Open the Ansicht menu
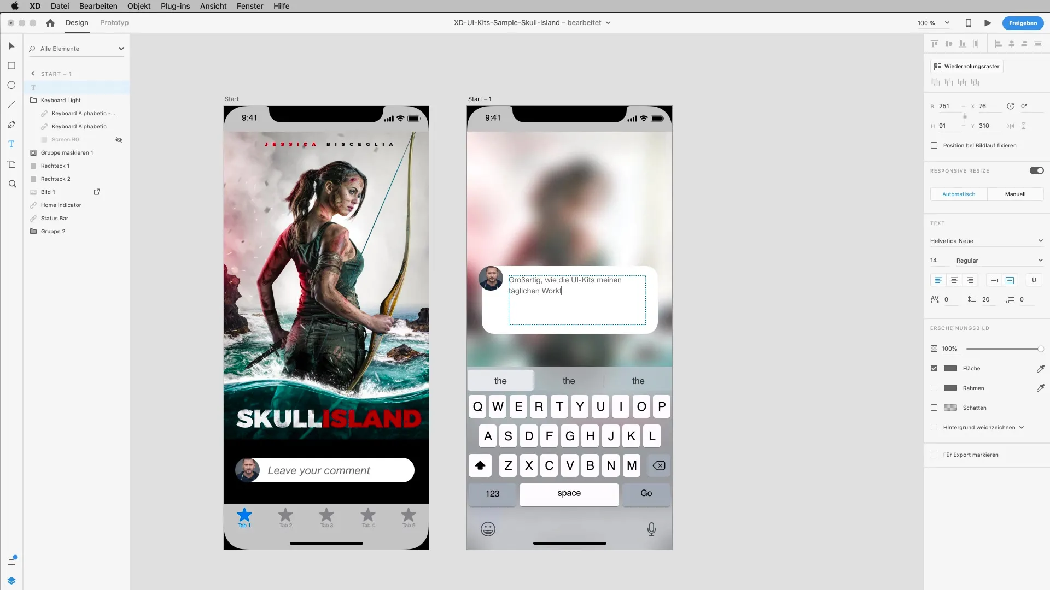Viewport: 1050px width, 590px height. point(213,6)
